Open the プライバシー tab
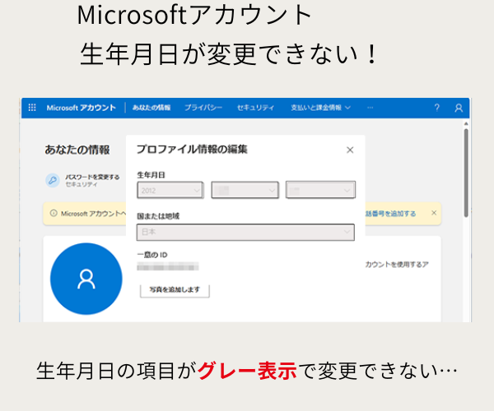The width and height of the screenshot is (494, 411). [203, 108]
